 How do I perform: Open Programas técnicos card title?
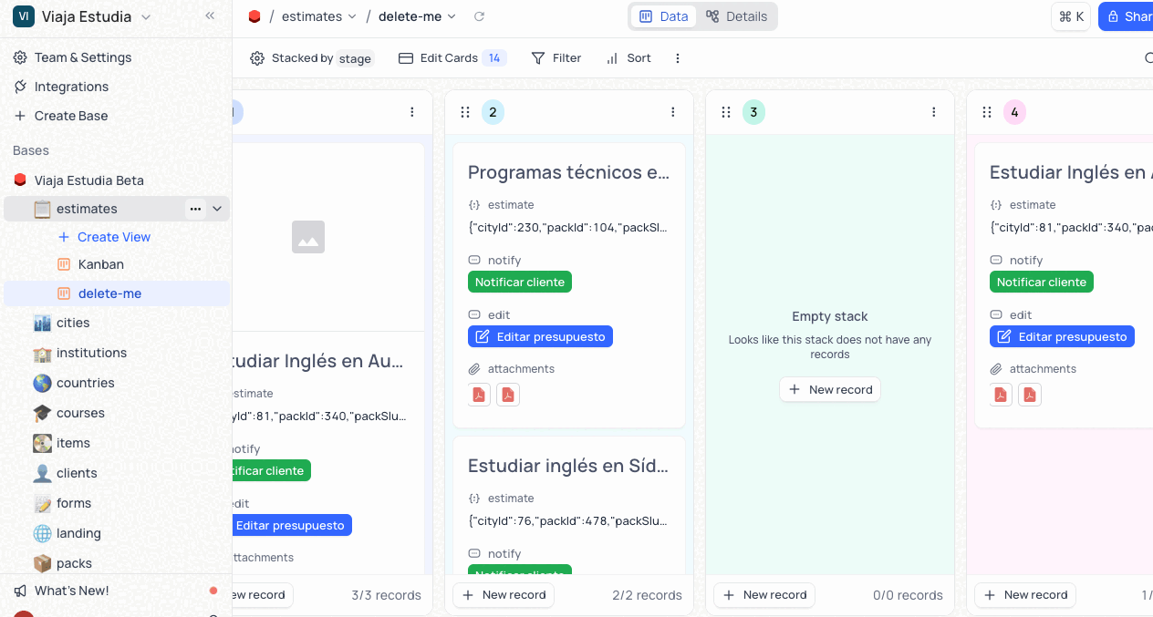[569, 172]
